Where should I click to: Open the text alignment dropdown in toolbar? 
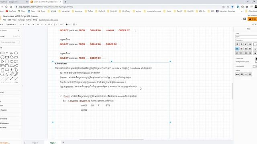pos(50,24)
